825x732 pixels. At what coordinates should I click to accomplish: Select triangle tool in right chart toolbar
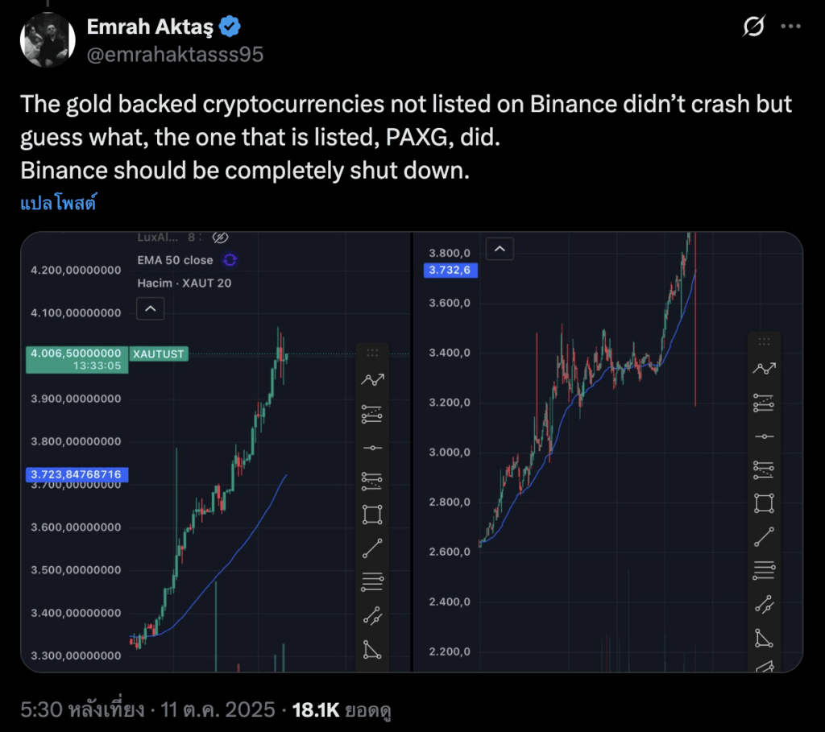tap(764, 639)
